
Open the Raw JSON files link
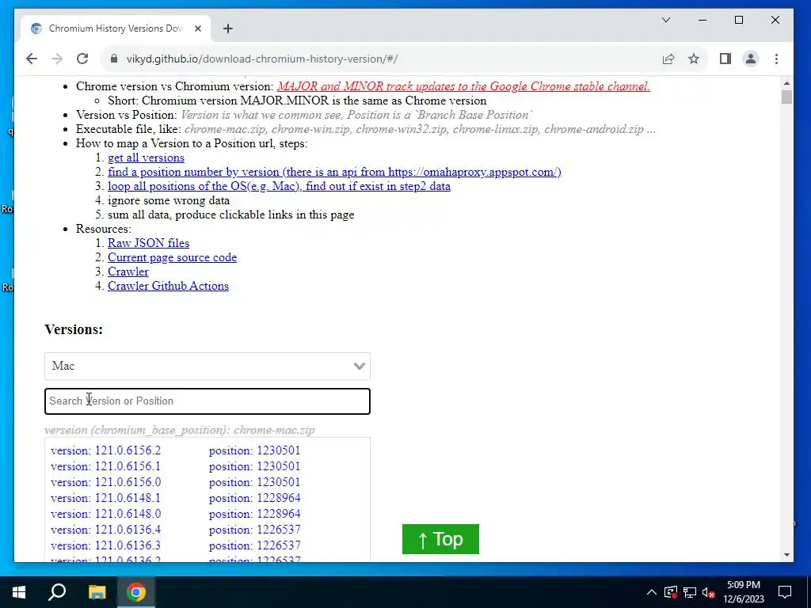pyautogui.click(x=148, y=243)
